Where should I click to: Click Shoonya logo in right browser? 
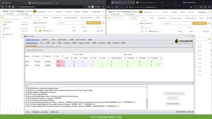141,12
